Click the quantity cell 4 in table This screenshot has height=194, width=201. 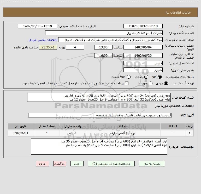tap(47, 133)
